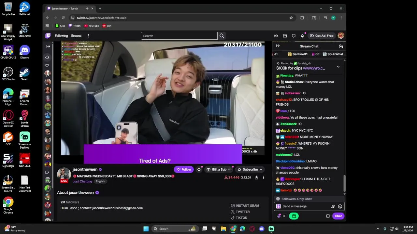Open the user avatar menu
The height and width of the screenshot is (234, 417).
click(341, 36)
